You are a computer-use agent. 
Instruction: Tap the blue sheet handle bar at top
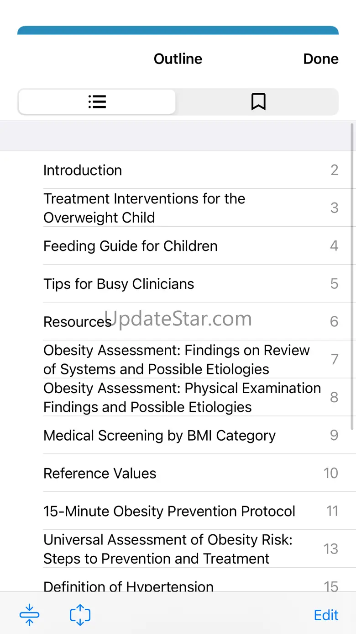[178, 30]
